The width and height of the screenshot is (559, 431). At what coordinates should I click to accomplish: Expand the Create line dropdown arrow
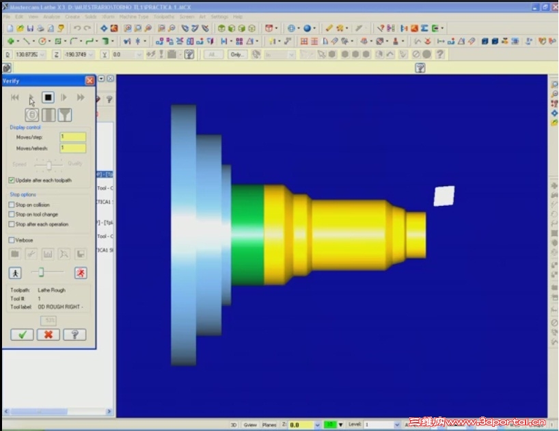[33, 41]
